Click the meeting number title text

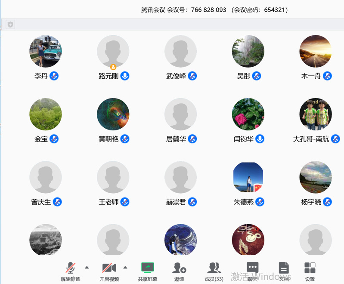(214, 10)
